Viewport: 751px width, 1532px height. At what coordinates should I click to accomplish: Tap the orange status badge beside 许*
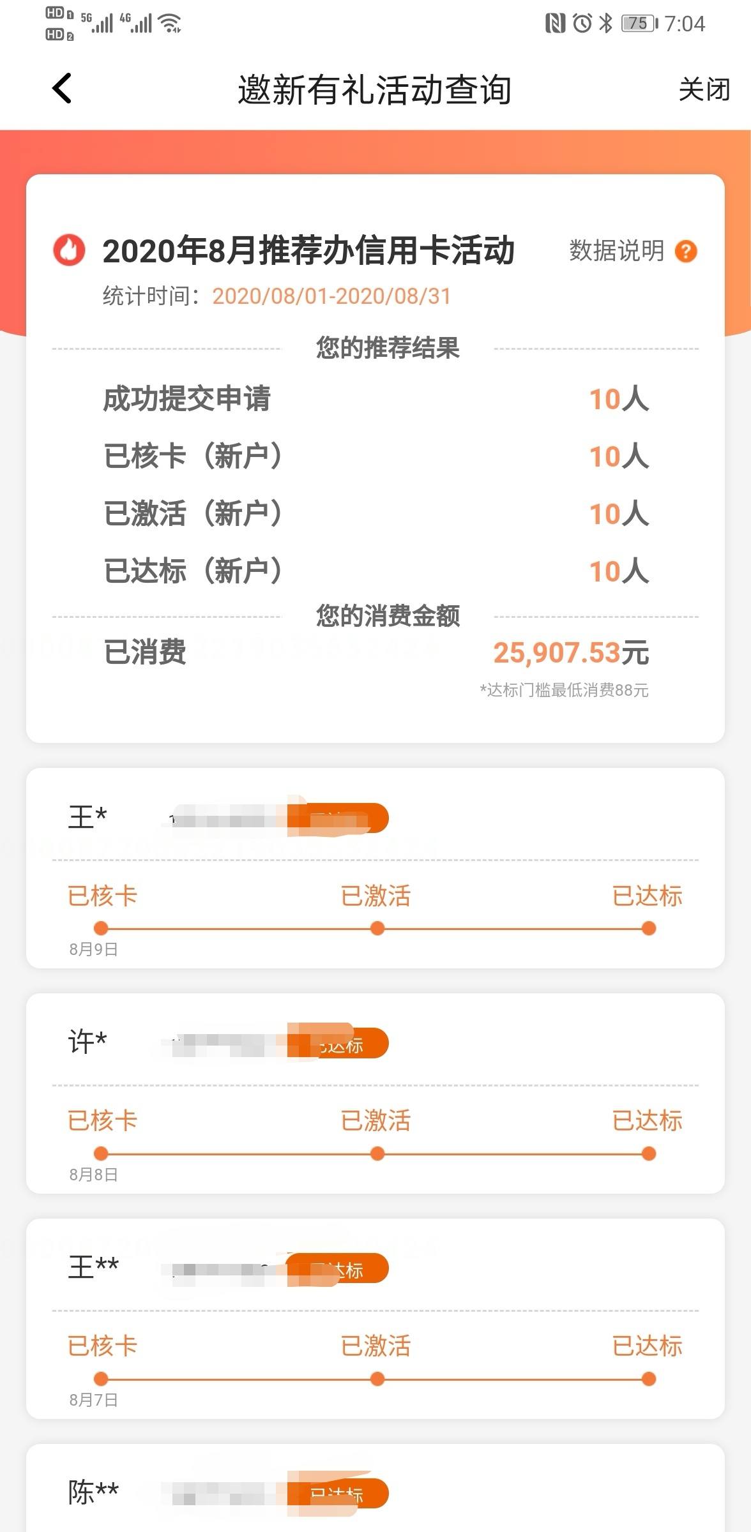tap(337, 1043)
